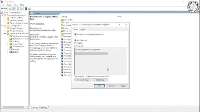200x112 pixels.
Task: Open the Disable regedit running silently dropdown
Action: (91, 54)
